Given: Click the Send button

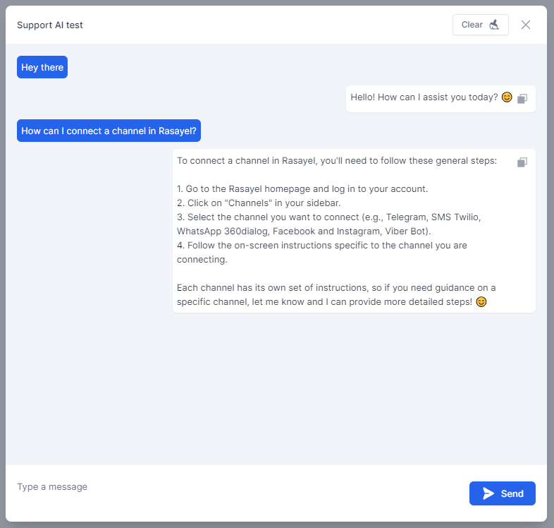Looking at the screenshot, I should pos(503,493).
